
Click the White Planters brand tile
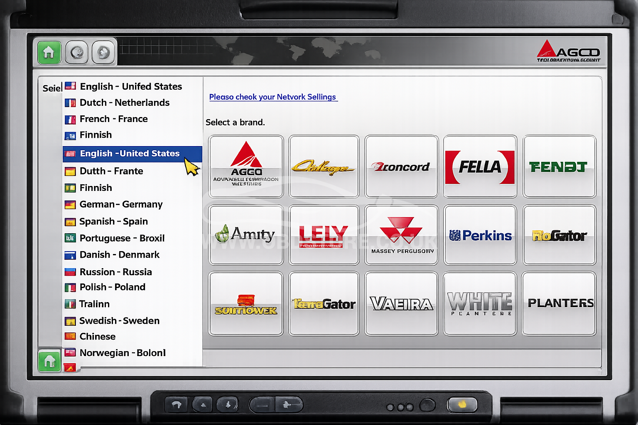[x=480, y=303]
